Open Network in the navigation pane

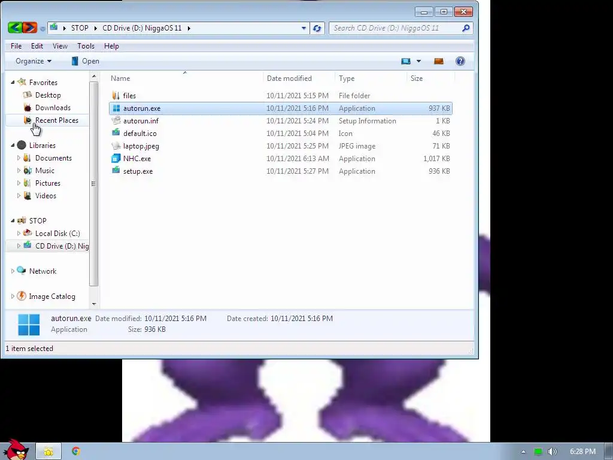43,271
